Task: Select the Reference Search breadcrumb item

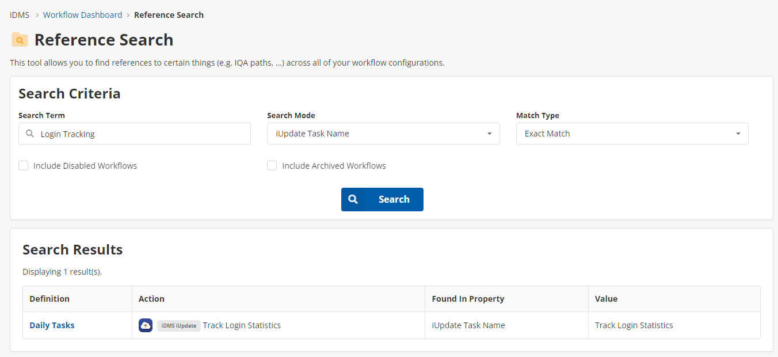Action: (169, 15)
